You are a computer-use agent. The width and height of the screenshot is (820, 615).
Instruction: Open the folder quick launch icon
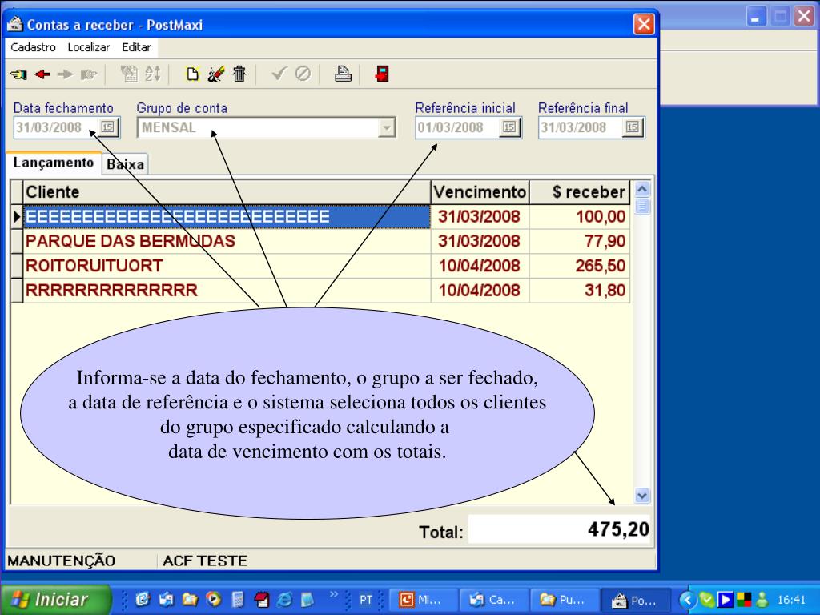[x=189, y=599]
